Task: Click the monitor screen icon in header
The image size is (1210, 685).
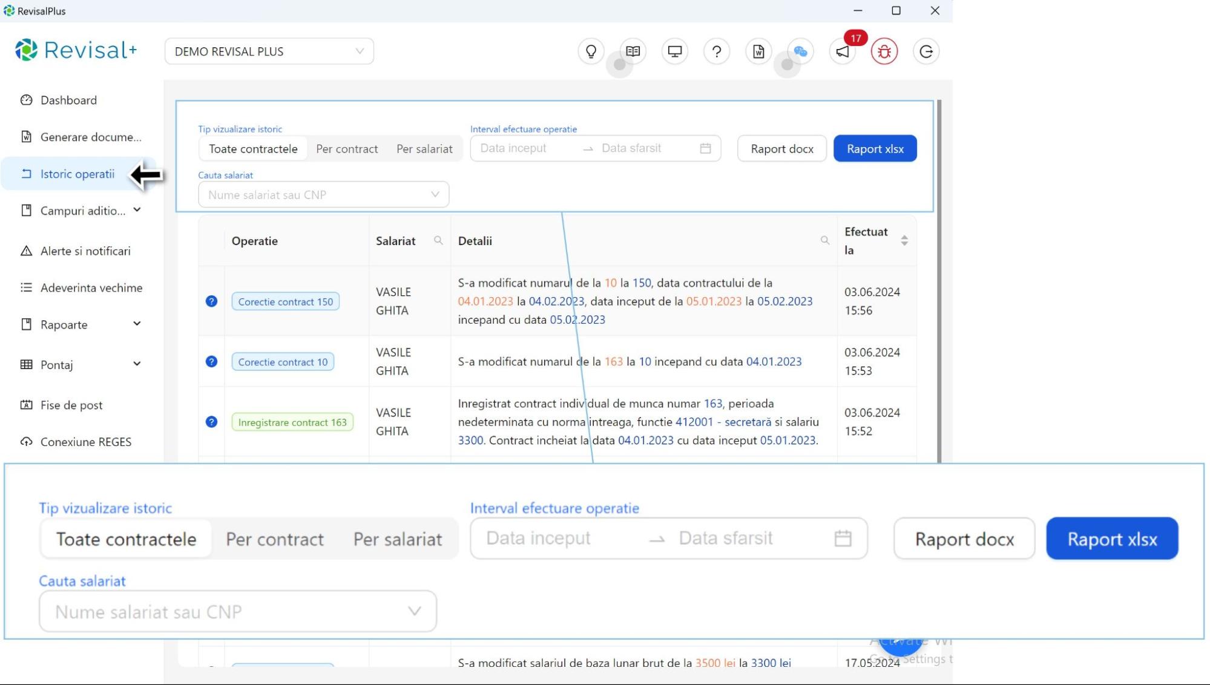Action: (x=674, y=51)
